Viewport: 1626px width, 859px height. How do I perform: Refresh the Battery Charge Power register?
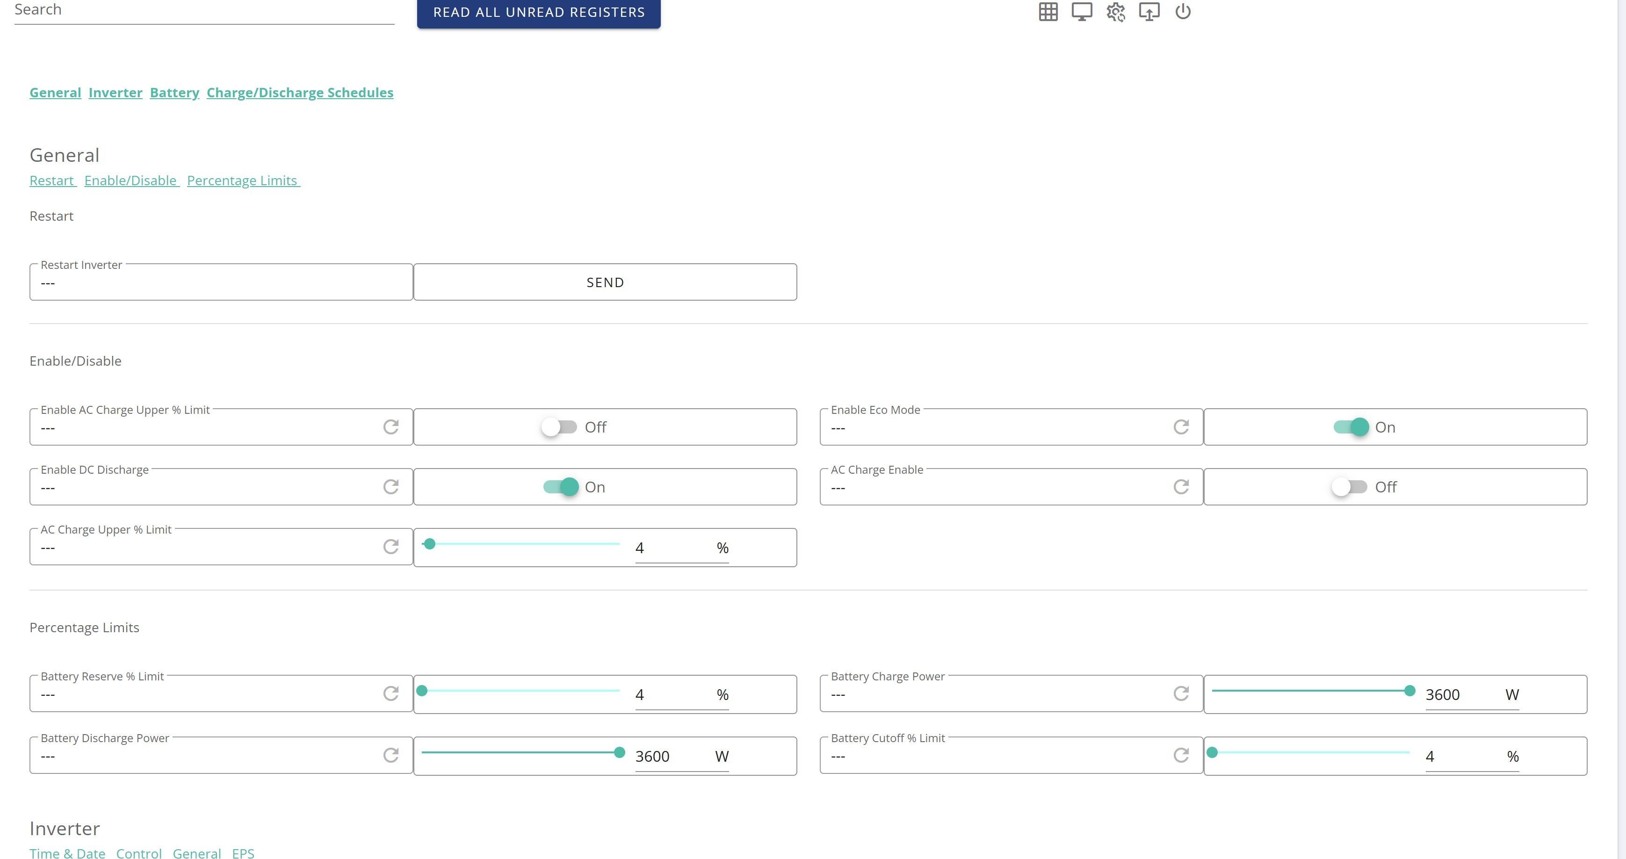(1181, 693)
